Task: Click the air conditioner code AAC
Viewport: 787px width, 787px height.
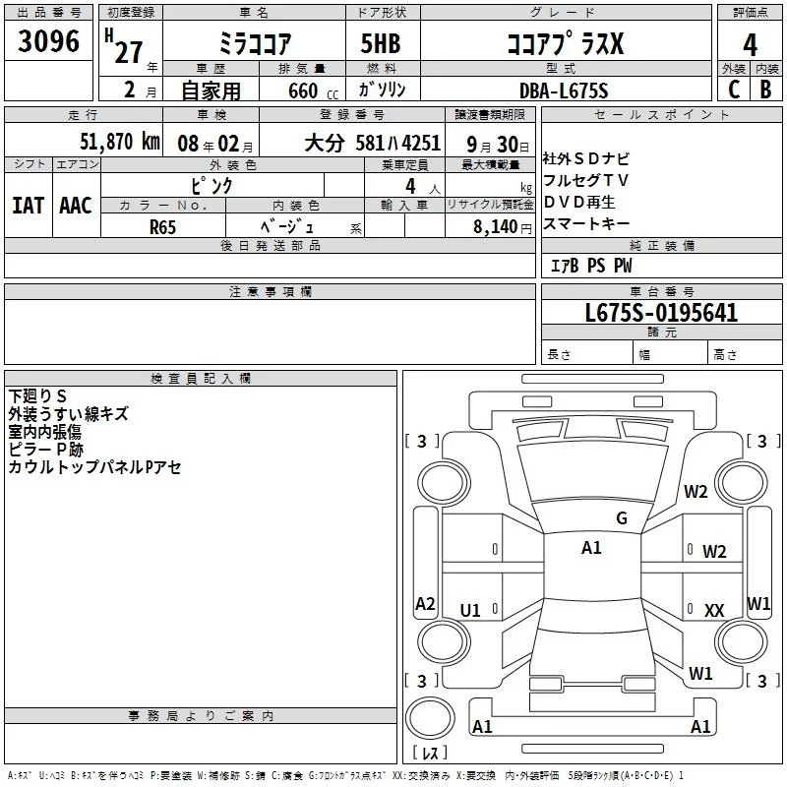Action: point(76,206)
